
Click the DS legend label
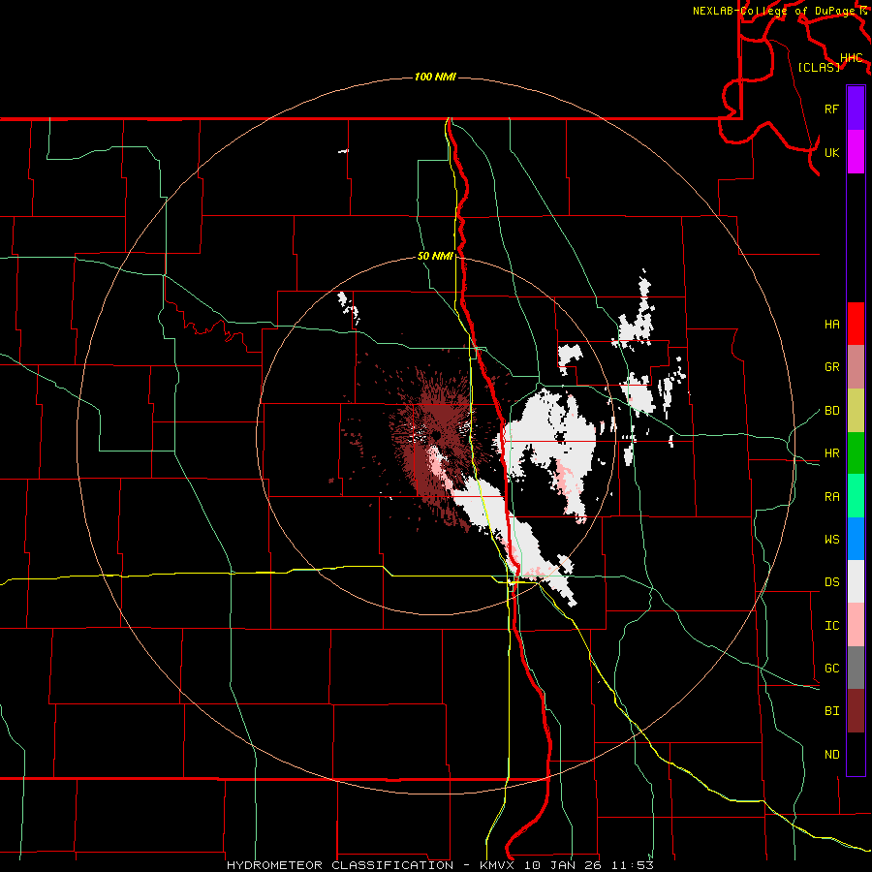(831, 582)
